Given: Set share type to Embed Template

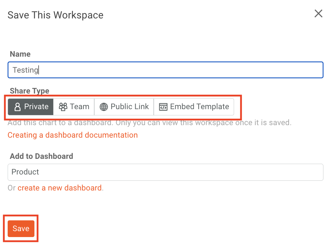Looking at the screenshot, I should tap(194, 107).
